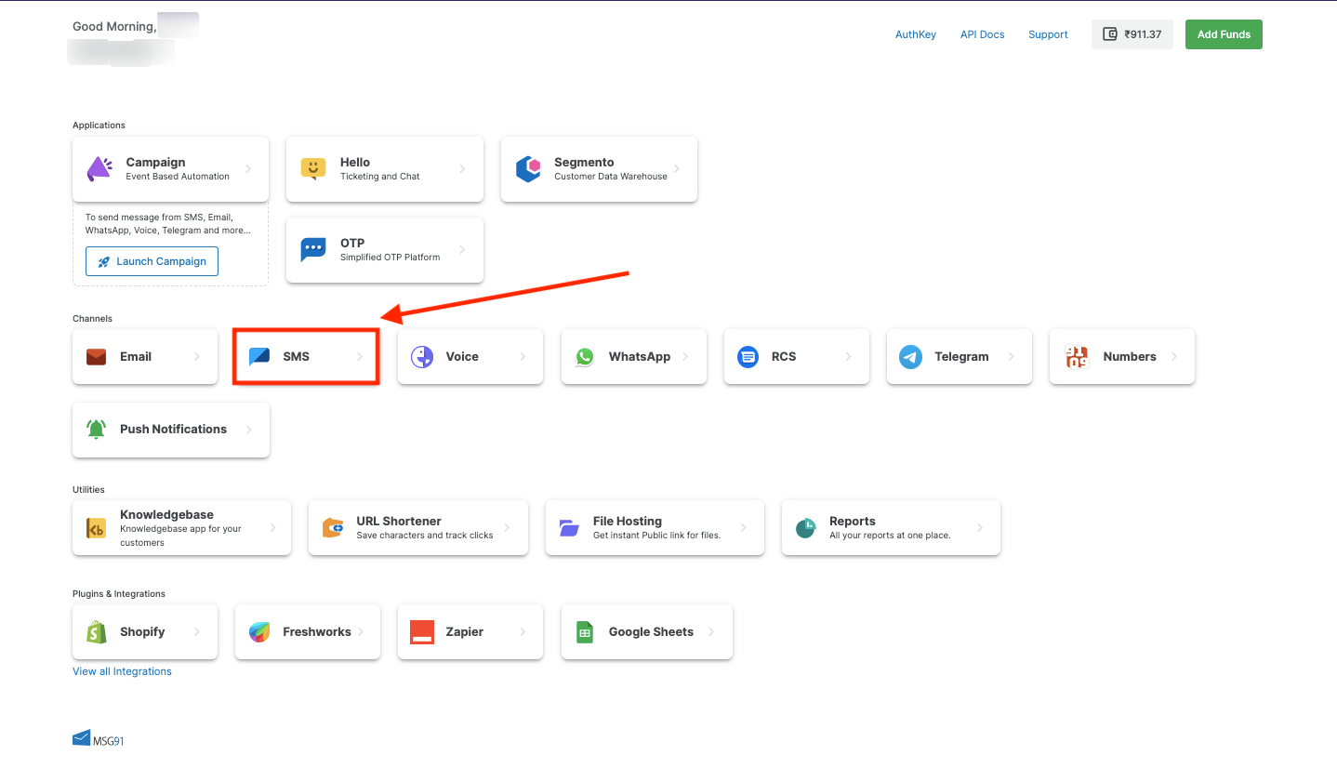The width and height of the screenshot is (1337, 768).
Task: Click the Telegram paper plane icon
Action: [x=911, y=357]
